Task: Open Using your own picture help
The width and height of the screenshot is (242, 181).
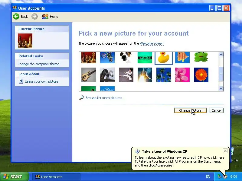Action: point(41,81)
